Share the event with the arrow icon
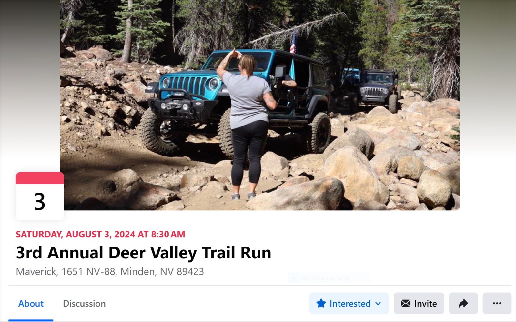The width and height of the screenshot is (516, 322). (x=463, y=303)
